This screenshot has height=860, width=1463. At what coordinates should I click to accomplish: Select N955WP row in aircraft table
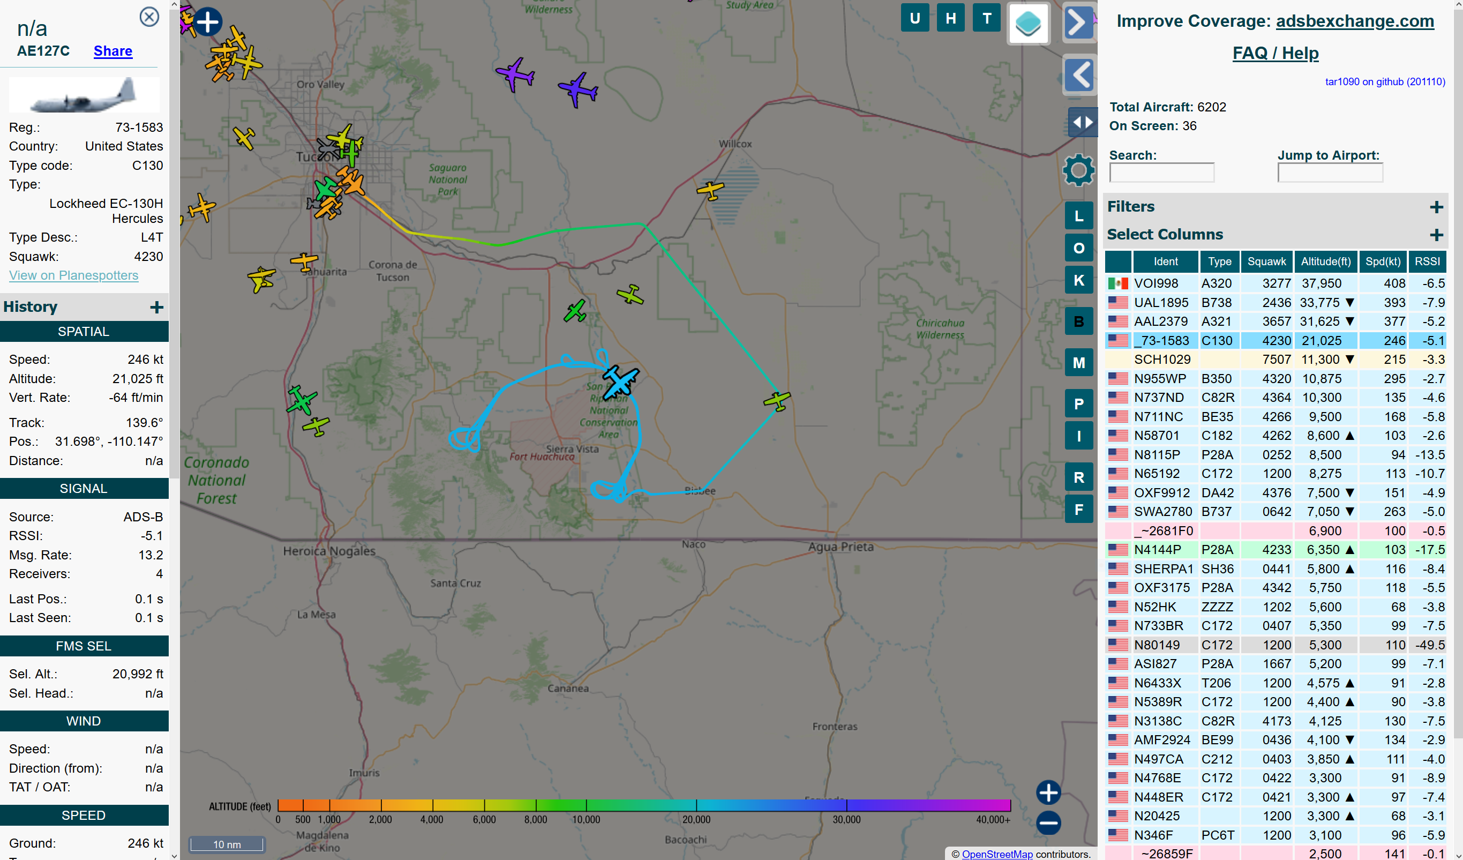click(x=1276, y=379)
